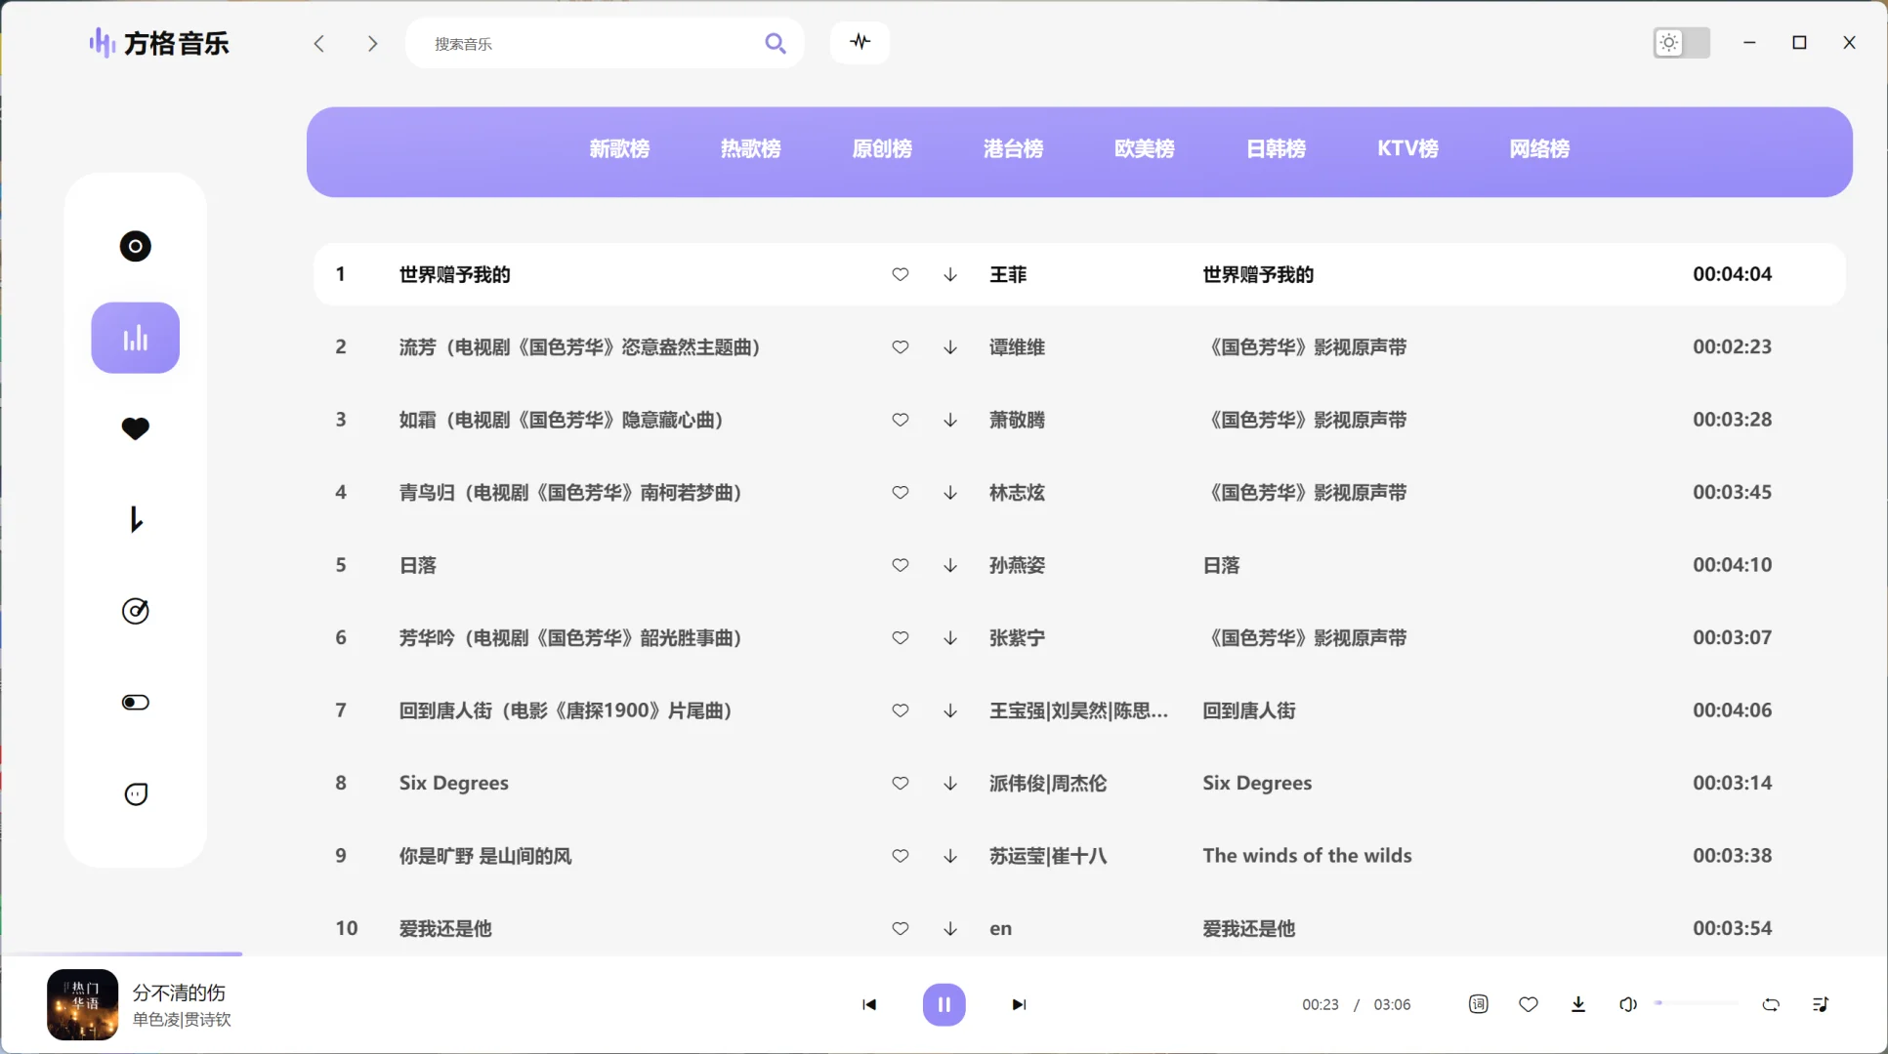1888x1054 pixels.
Task: Open the playlist queue icon
Action: point(1821,1003)
